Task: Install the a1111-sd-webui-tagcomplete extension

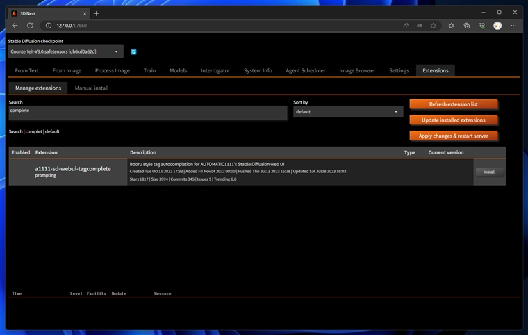Action: click(x=489, y=172)
